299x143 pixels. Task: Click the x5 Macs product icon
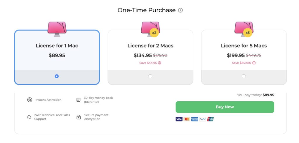(x=244, y=29)
